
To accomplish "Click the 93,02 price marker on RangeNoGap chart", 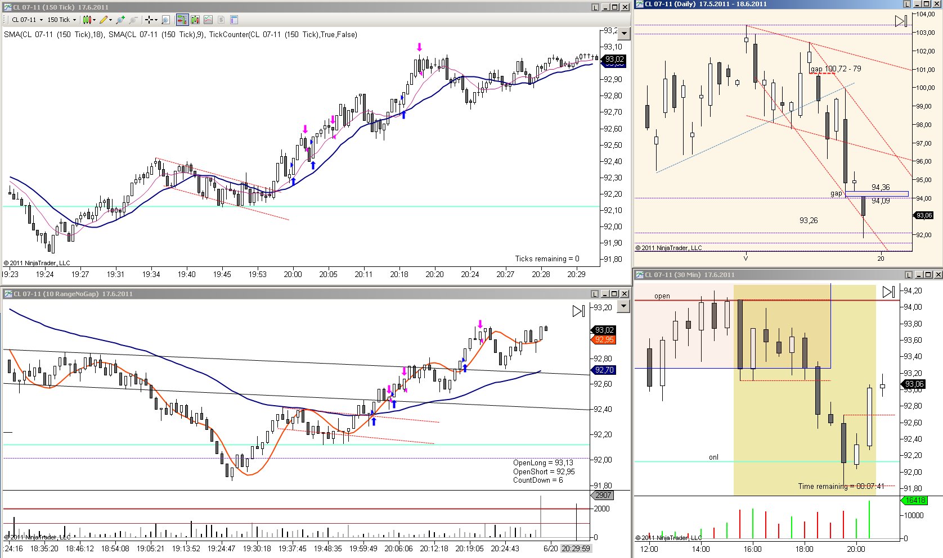I will coord(604,330).
